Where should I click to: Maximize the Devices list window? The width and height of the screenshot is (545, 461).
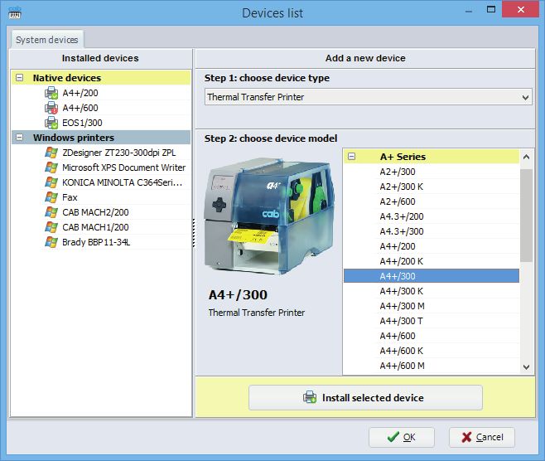click(x=491, y=10)
